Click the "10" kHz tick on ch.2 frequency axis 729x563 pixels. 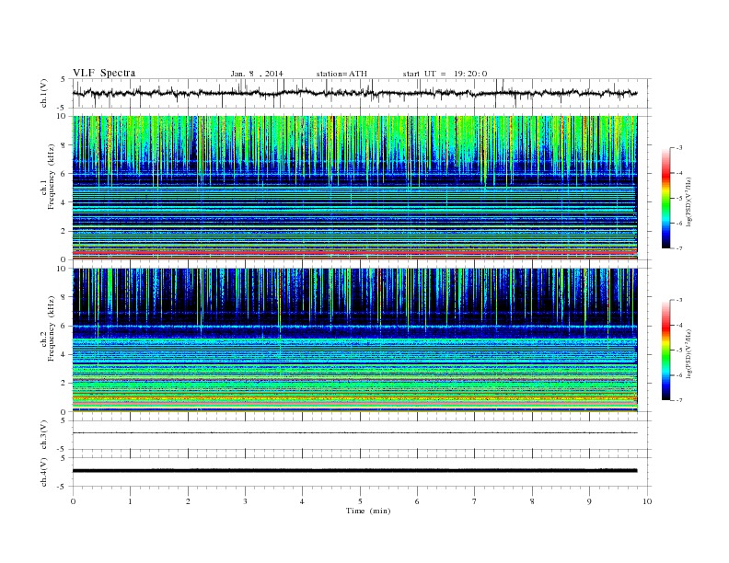pos(62,269)
